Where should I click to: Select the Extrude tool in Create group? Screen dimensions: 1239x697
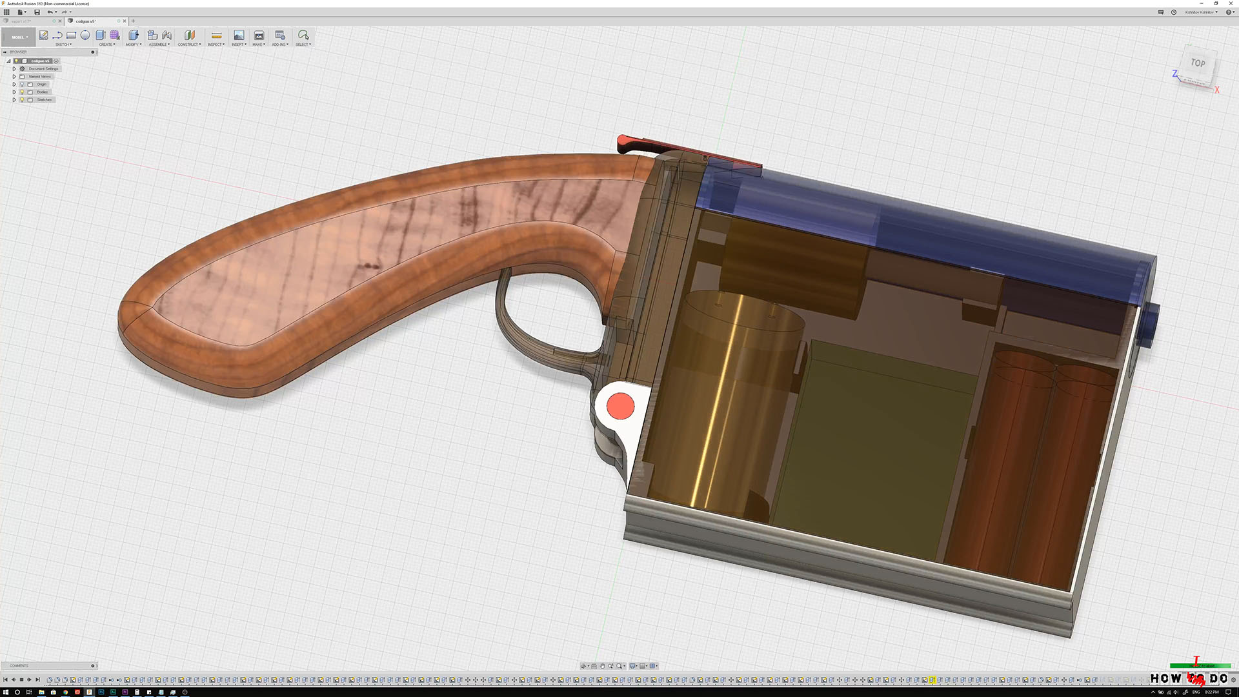click(100, 35)
